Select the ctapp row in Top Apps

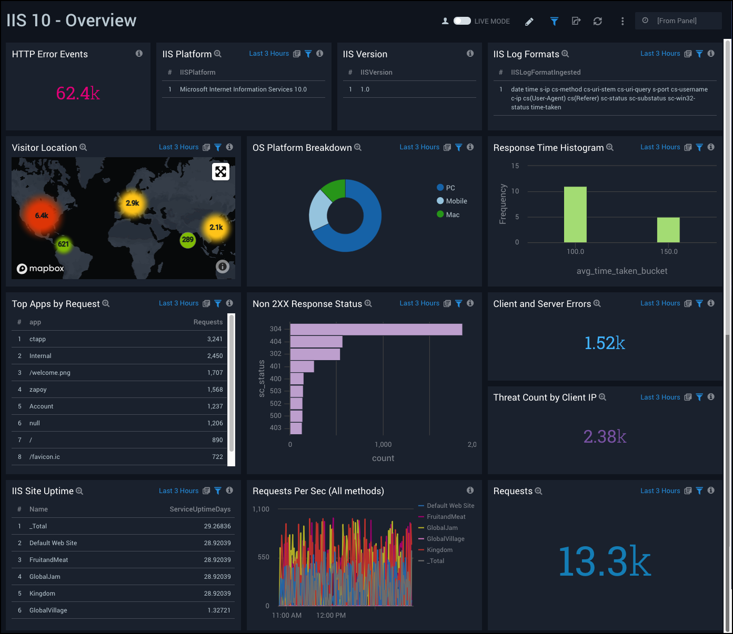pos(120,339)
